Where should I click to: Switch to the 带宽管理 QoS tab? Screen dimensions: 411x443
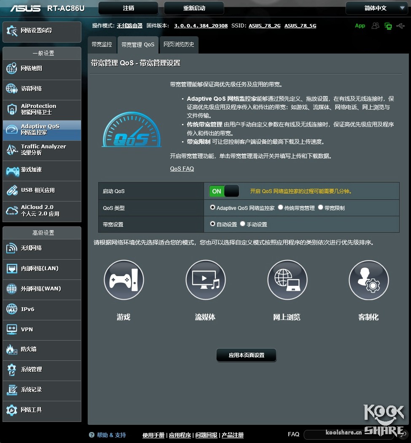(x=138, y=45)
